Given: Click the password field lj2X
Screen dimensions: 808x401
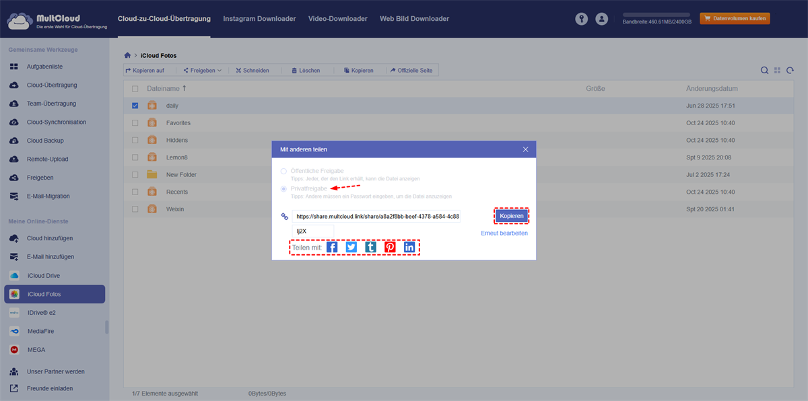Looking at the screenshot, I should pos(313,231).
